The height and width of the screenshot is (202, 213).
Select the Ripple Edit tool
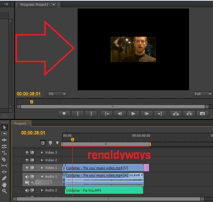[4, 140]
